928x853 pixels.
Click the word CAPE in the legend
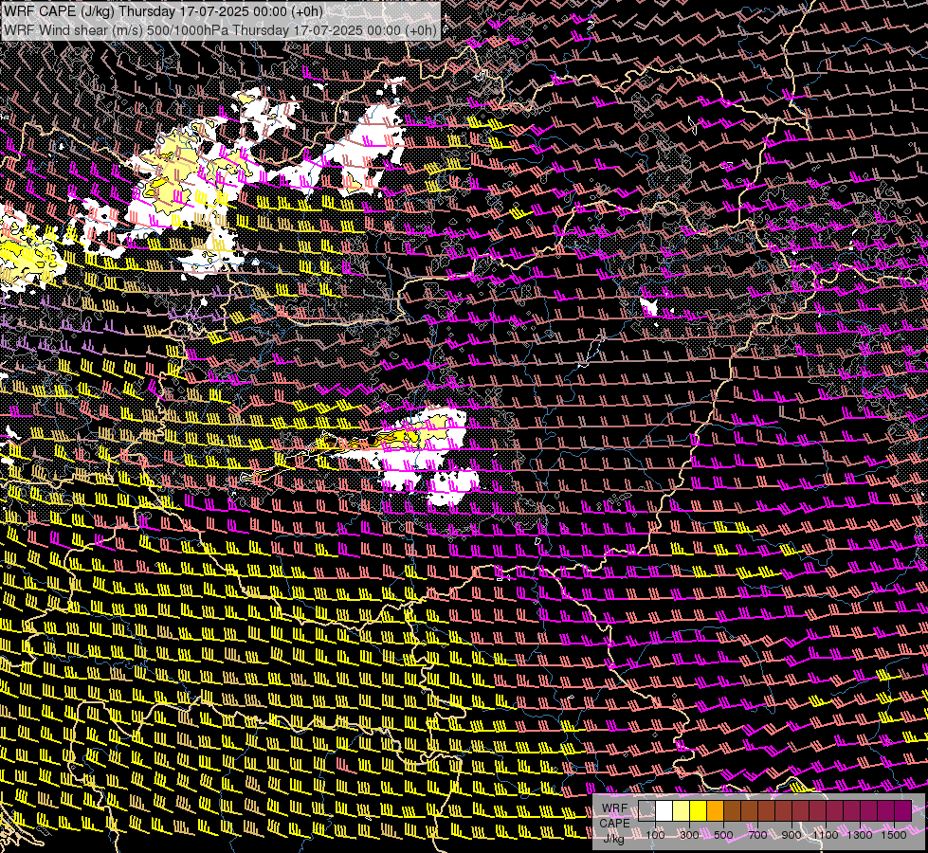point(614,823)
